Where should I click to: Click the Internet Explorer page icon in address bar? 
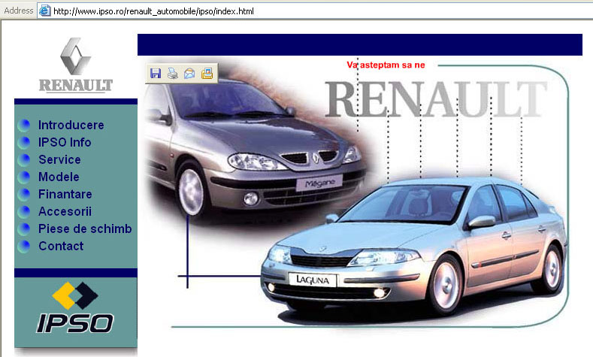(x=45, y=11)
